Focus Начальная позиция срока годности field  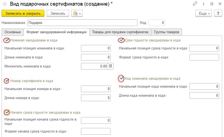[x=204, y=48]
